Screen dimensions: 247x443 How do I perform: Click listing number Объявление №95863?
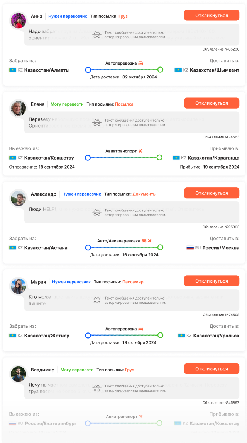click(x=221, y=227)
